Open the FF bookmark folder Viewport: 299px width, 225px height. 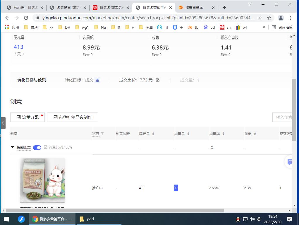(48, 27)
